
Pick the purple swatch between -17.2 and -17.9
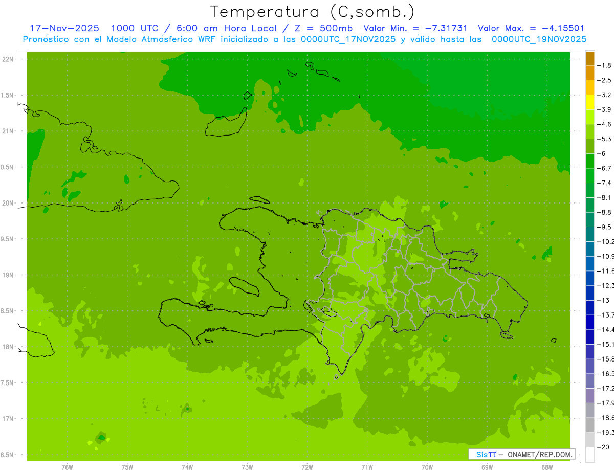(x=590, y=396)
